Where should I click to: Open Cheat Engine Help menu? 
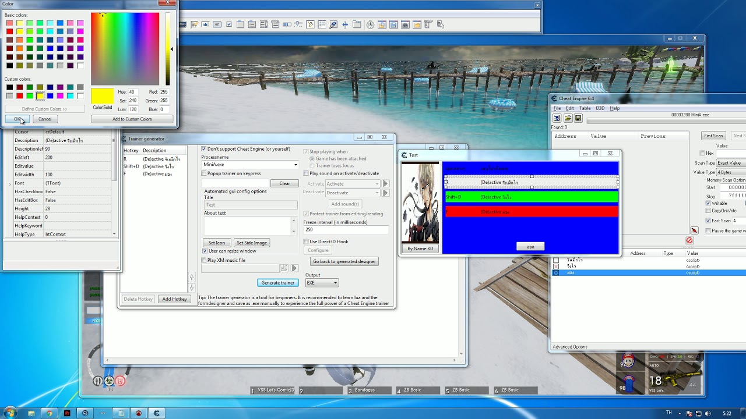point(615,108)
